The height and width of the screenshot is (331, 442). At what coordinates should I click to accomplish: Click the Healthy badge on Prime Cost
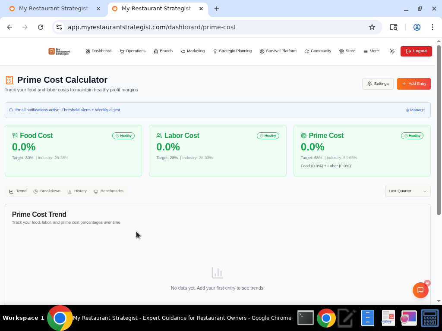coord(412,135)
